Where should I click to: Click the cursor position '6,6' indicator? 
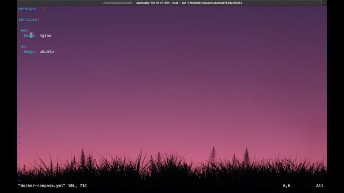286,185
